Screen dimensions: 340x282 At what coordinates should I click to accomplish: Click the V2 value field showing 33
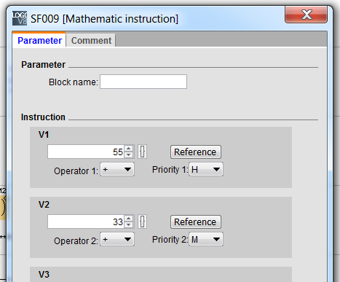[x=86, y=222]
